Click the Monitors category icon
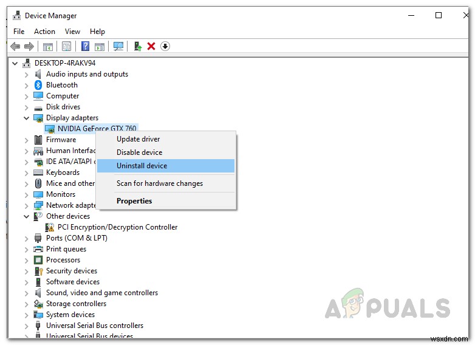Image resolution: width=475 pixels, height=345 pixels. click(38, 194)
